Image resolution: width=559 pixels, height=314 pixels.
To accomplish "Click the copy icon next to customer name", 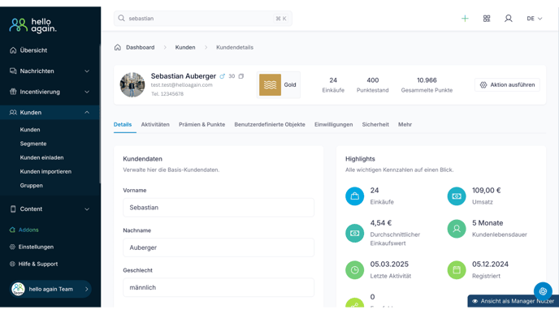I will tap(241, 76).
